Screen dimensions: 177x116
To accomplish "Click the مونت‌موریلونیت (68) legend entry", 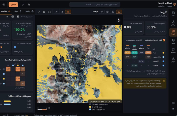I will click(97, 109).
